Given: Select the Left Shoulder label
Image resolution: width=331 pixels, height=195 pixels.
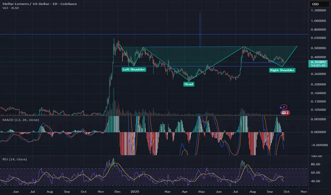Looking at the screenshot, I should pos(134,69).
